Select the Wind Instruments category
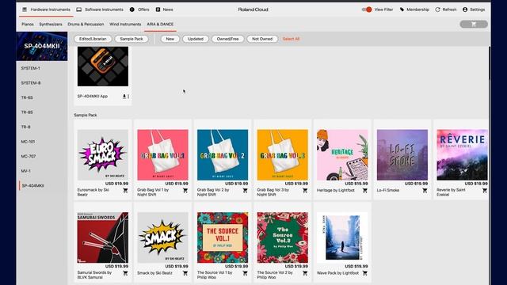Image resolution: width=507 pixels, height=285 pixels. coord(125,25)
